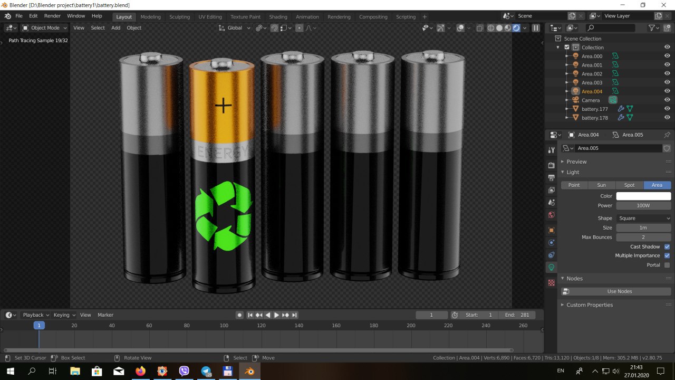This screenshot has height=380, width=675.
Task: Jump to the timeline end frame
Action: (x=294, y=315)
